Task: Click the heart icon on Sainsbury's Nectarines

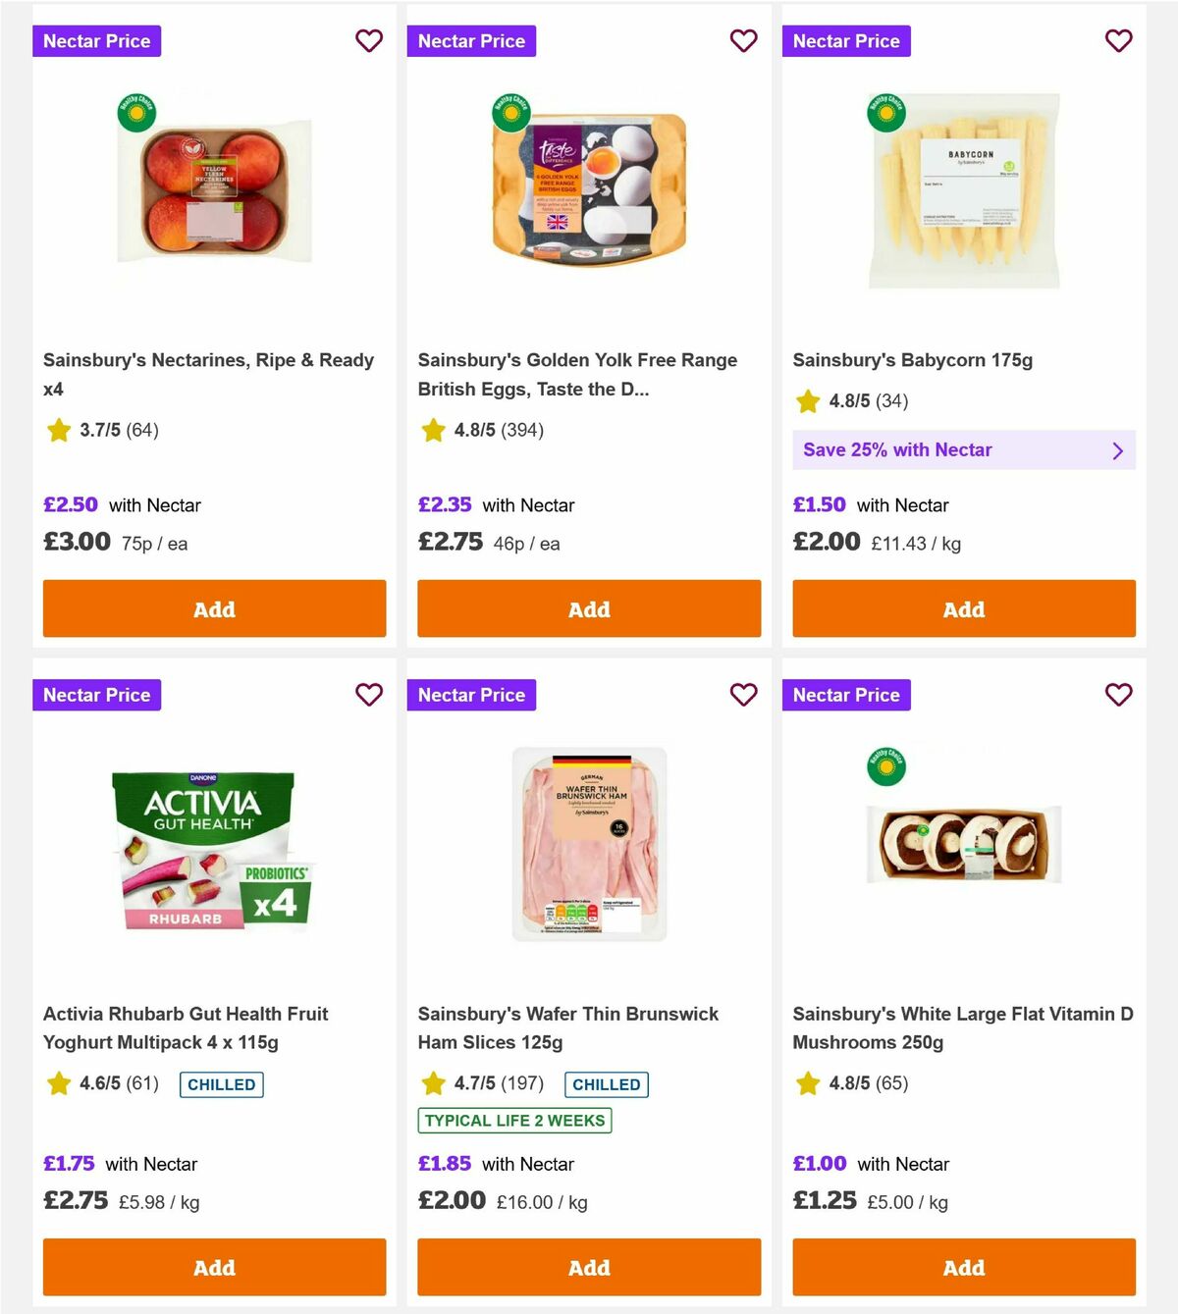Action: (369, 41)
